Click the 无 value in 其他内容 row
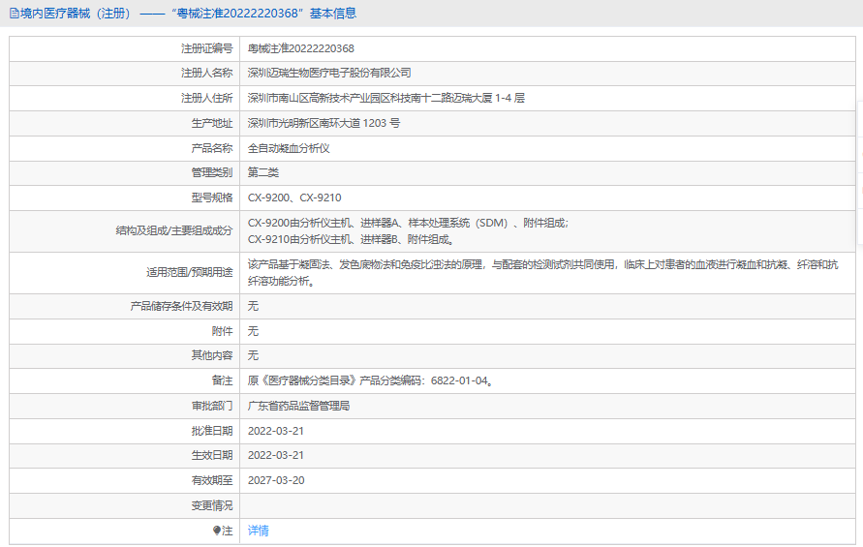Screen dimensions: 863x547 (x=253, y=355)
